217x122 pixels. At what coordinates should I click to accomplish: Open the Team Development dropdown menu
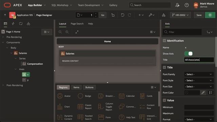pyautogui.click(x=91, y=5)
